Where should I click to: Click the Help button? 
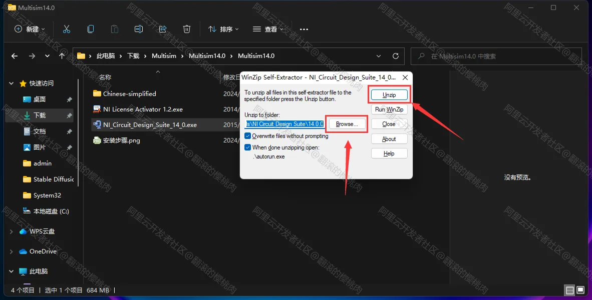[x=389, y=153]
